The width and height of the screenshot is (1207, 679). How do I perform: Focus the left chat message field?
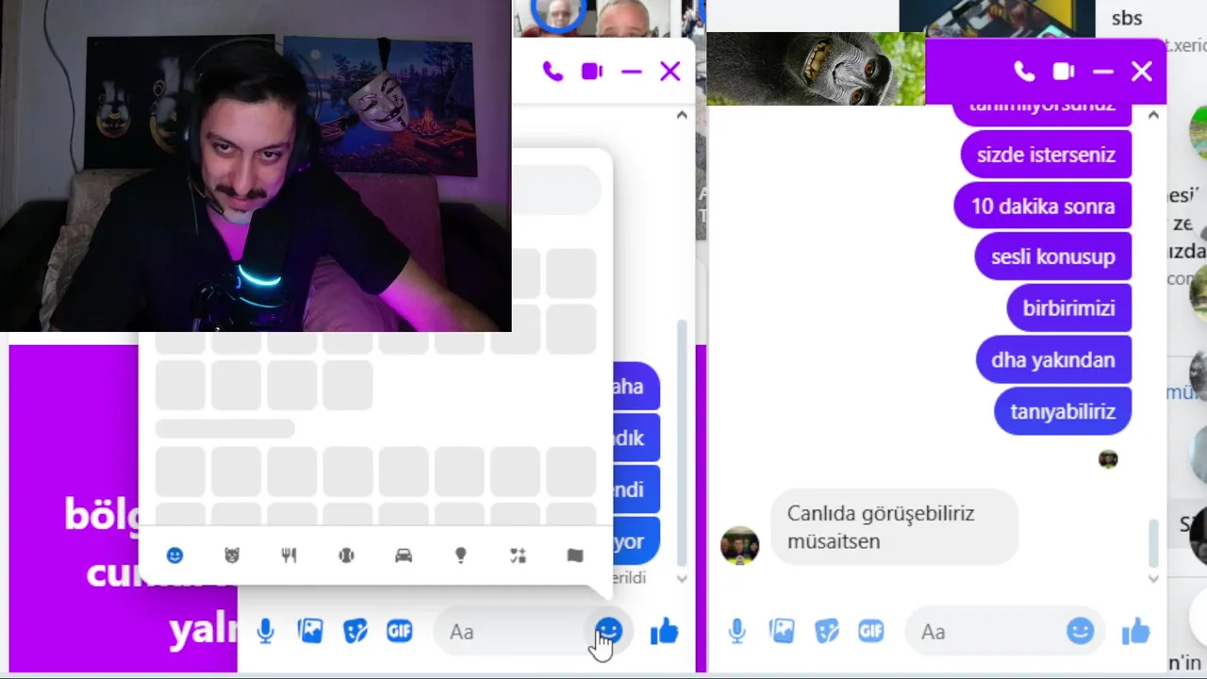[x=514, y=632]
